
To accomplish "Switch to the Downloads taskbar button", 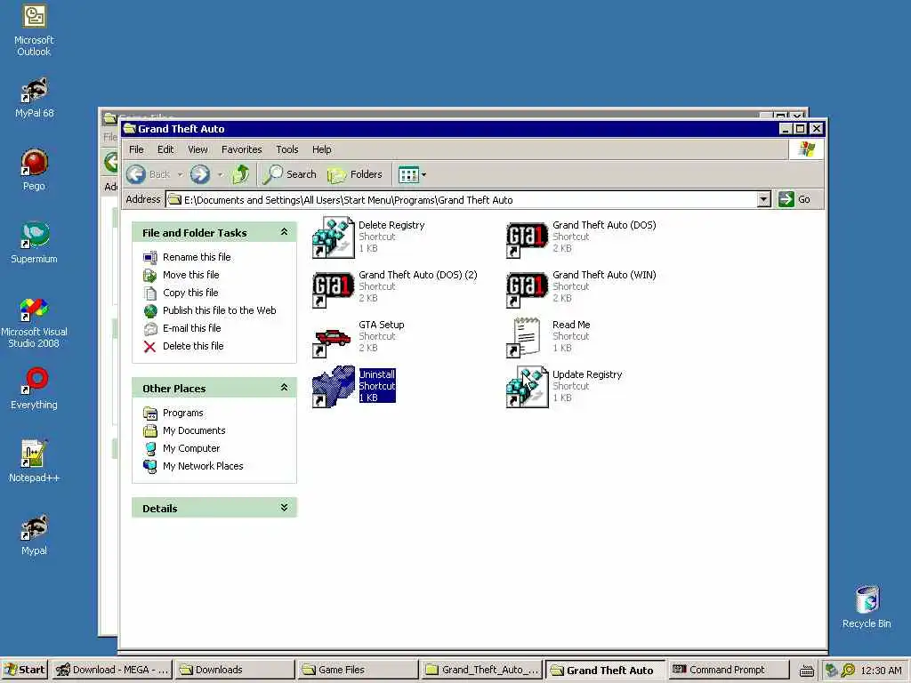I will click(x=234, y=670).
